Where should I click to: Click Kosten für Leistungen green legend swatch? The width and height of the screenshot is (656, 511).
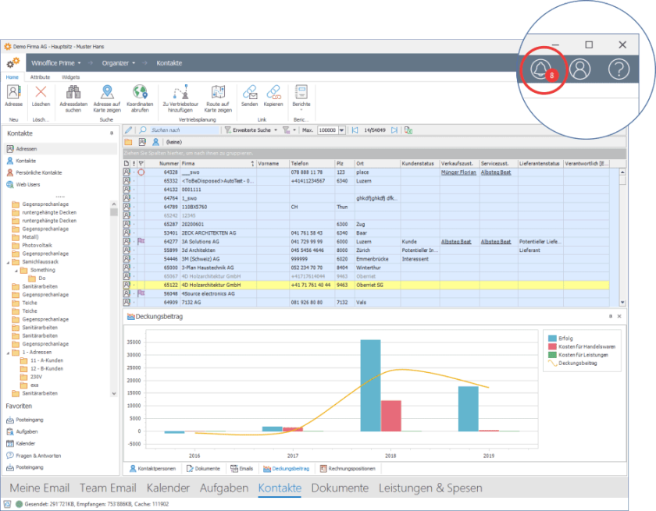552,355
